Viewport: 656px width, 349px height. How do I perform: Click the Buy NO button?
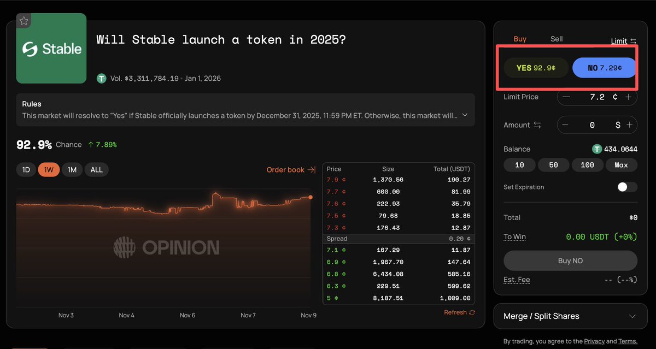(x=570, y=261)
